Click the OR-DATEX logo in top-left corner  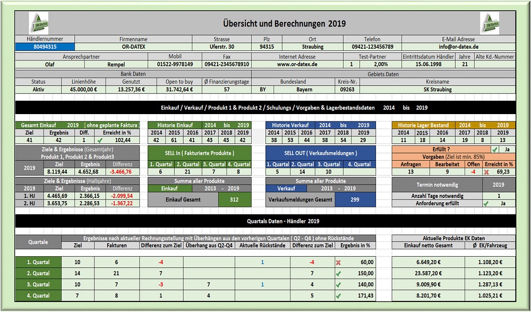(x=38, y=23)
